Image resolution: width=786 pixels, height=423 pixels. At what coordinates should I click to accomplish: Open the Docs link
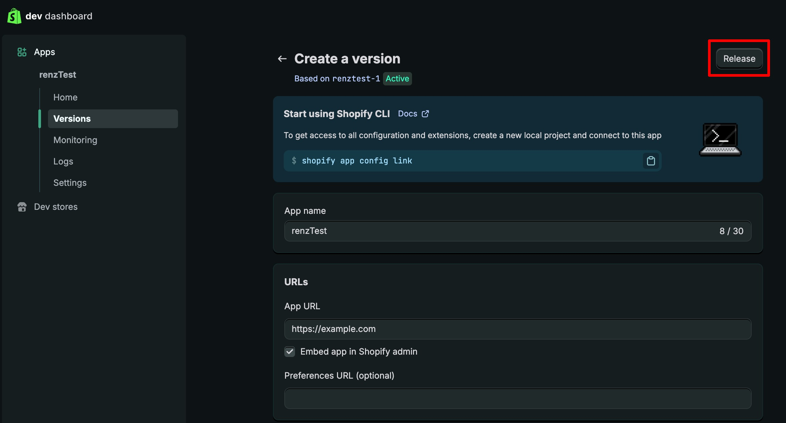(407, 114)
